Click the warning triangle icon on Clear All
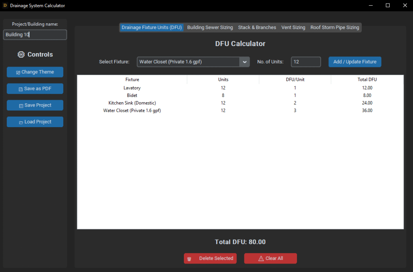 261,259
